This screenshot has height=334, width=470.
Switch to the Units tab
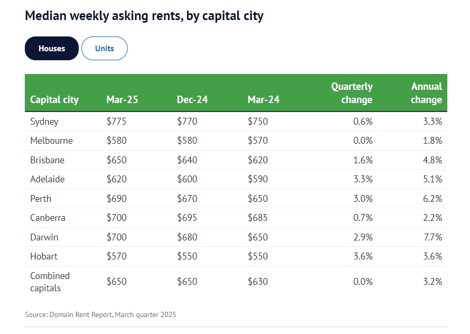(x=105, y=49)
